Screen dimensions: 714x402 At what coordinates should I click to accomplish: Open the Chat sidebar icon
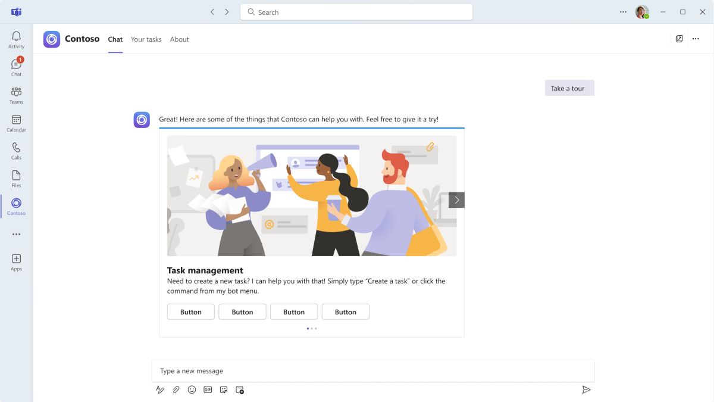coord(16,64)
